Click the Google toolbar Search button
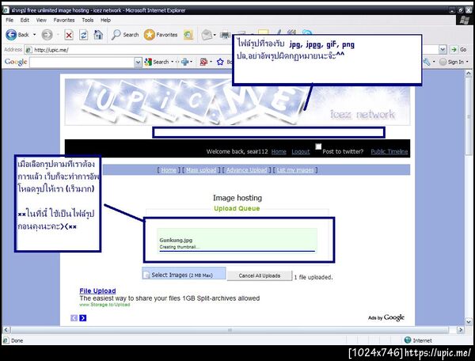This screenshot has height=361, width=475. pyautogui.click(x=157, y=62)
